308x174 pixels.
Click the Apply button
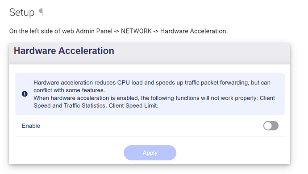tap(150, 153)
